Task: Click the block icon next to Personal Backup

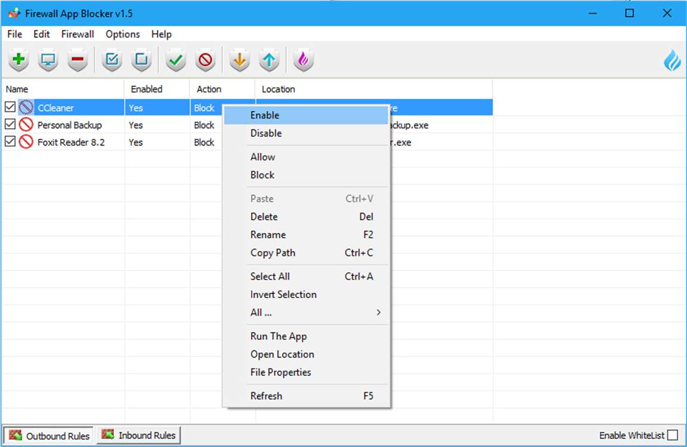Action: point(26,125)
